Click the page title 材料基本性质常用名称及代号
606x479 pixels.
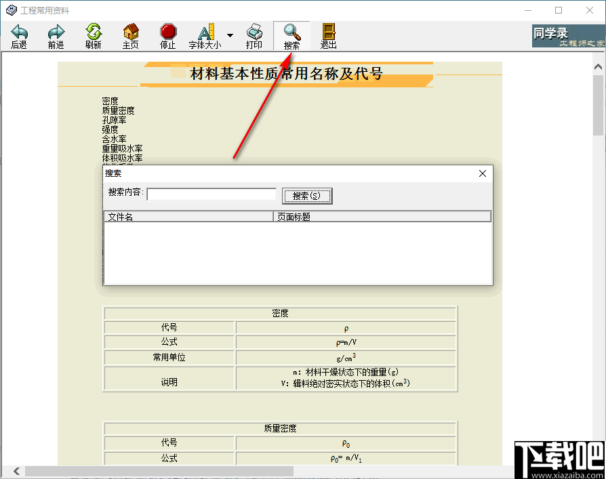(286, 73)
